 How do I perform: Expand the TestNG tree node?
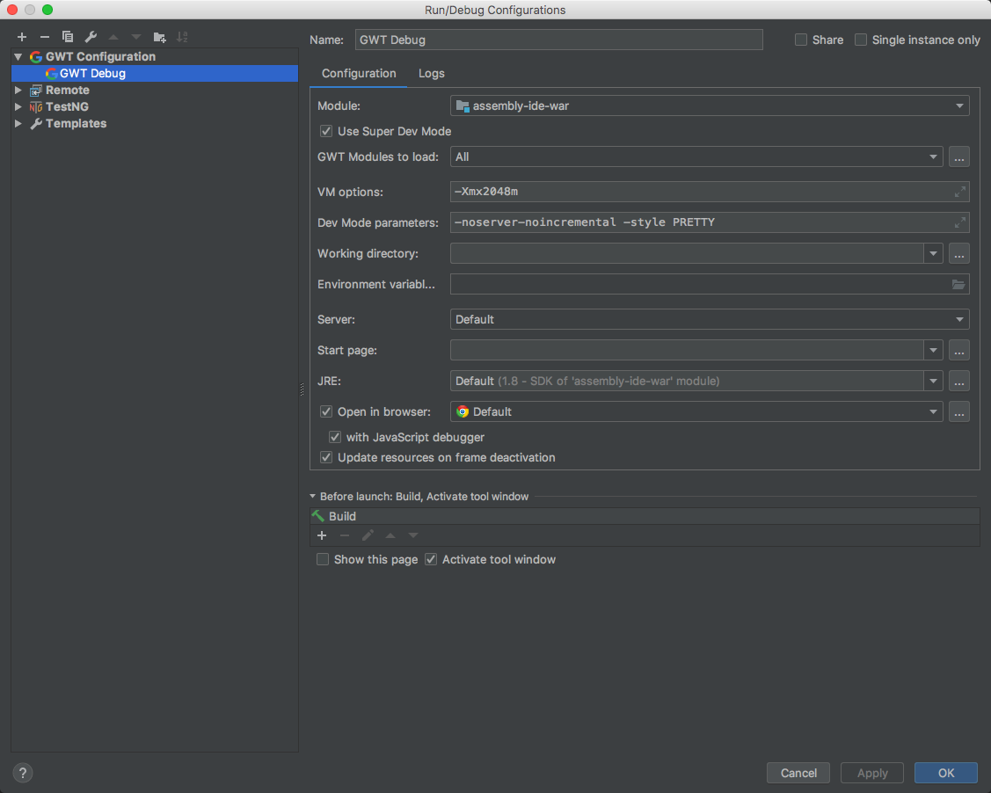point(18,106)
